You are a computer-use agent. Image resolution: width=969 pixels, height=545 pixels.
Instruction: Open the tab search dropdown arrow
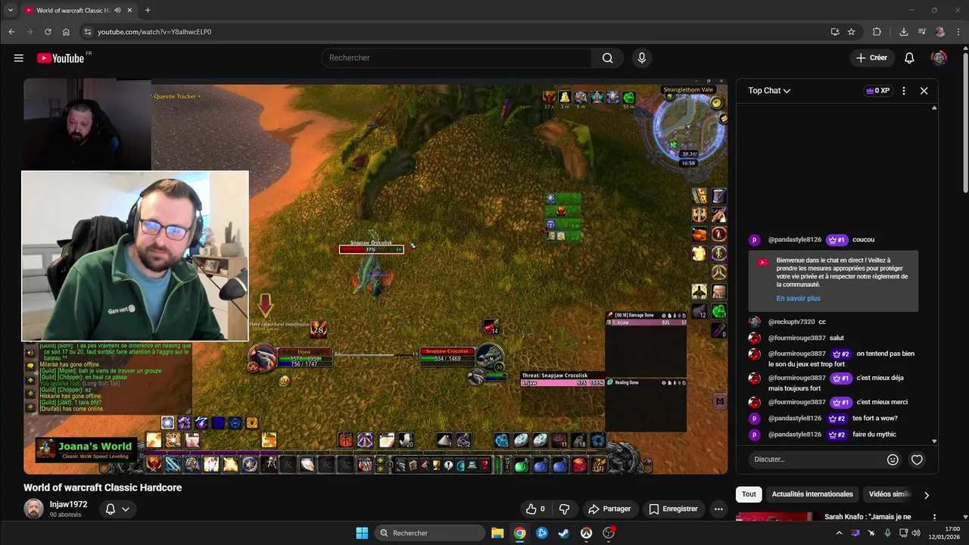(x=11, y=11)
